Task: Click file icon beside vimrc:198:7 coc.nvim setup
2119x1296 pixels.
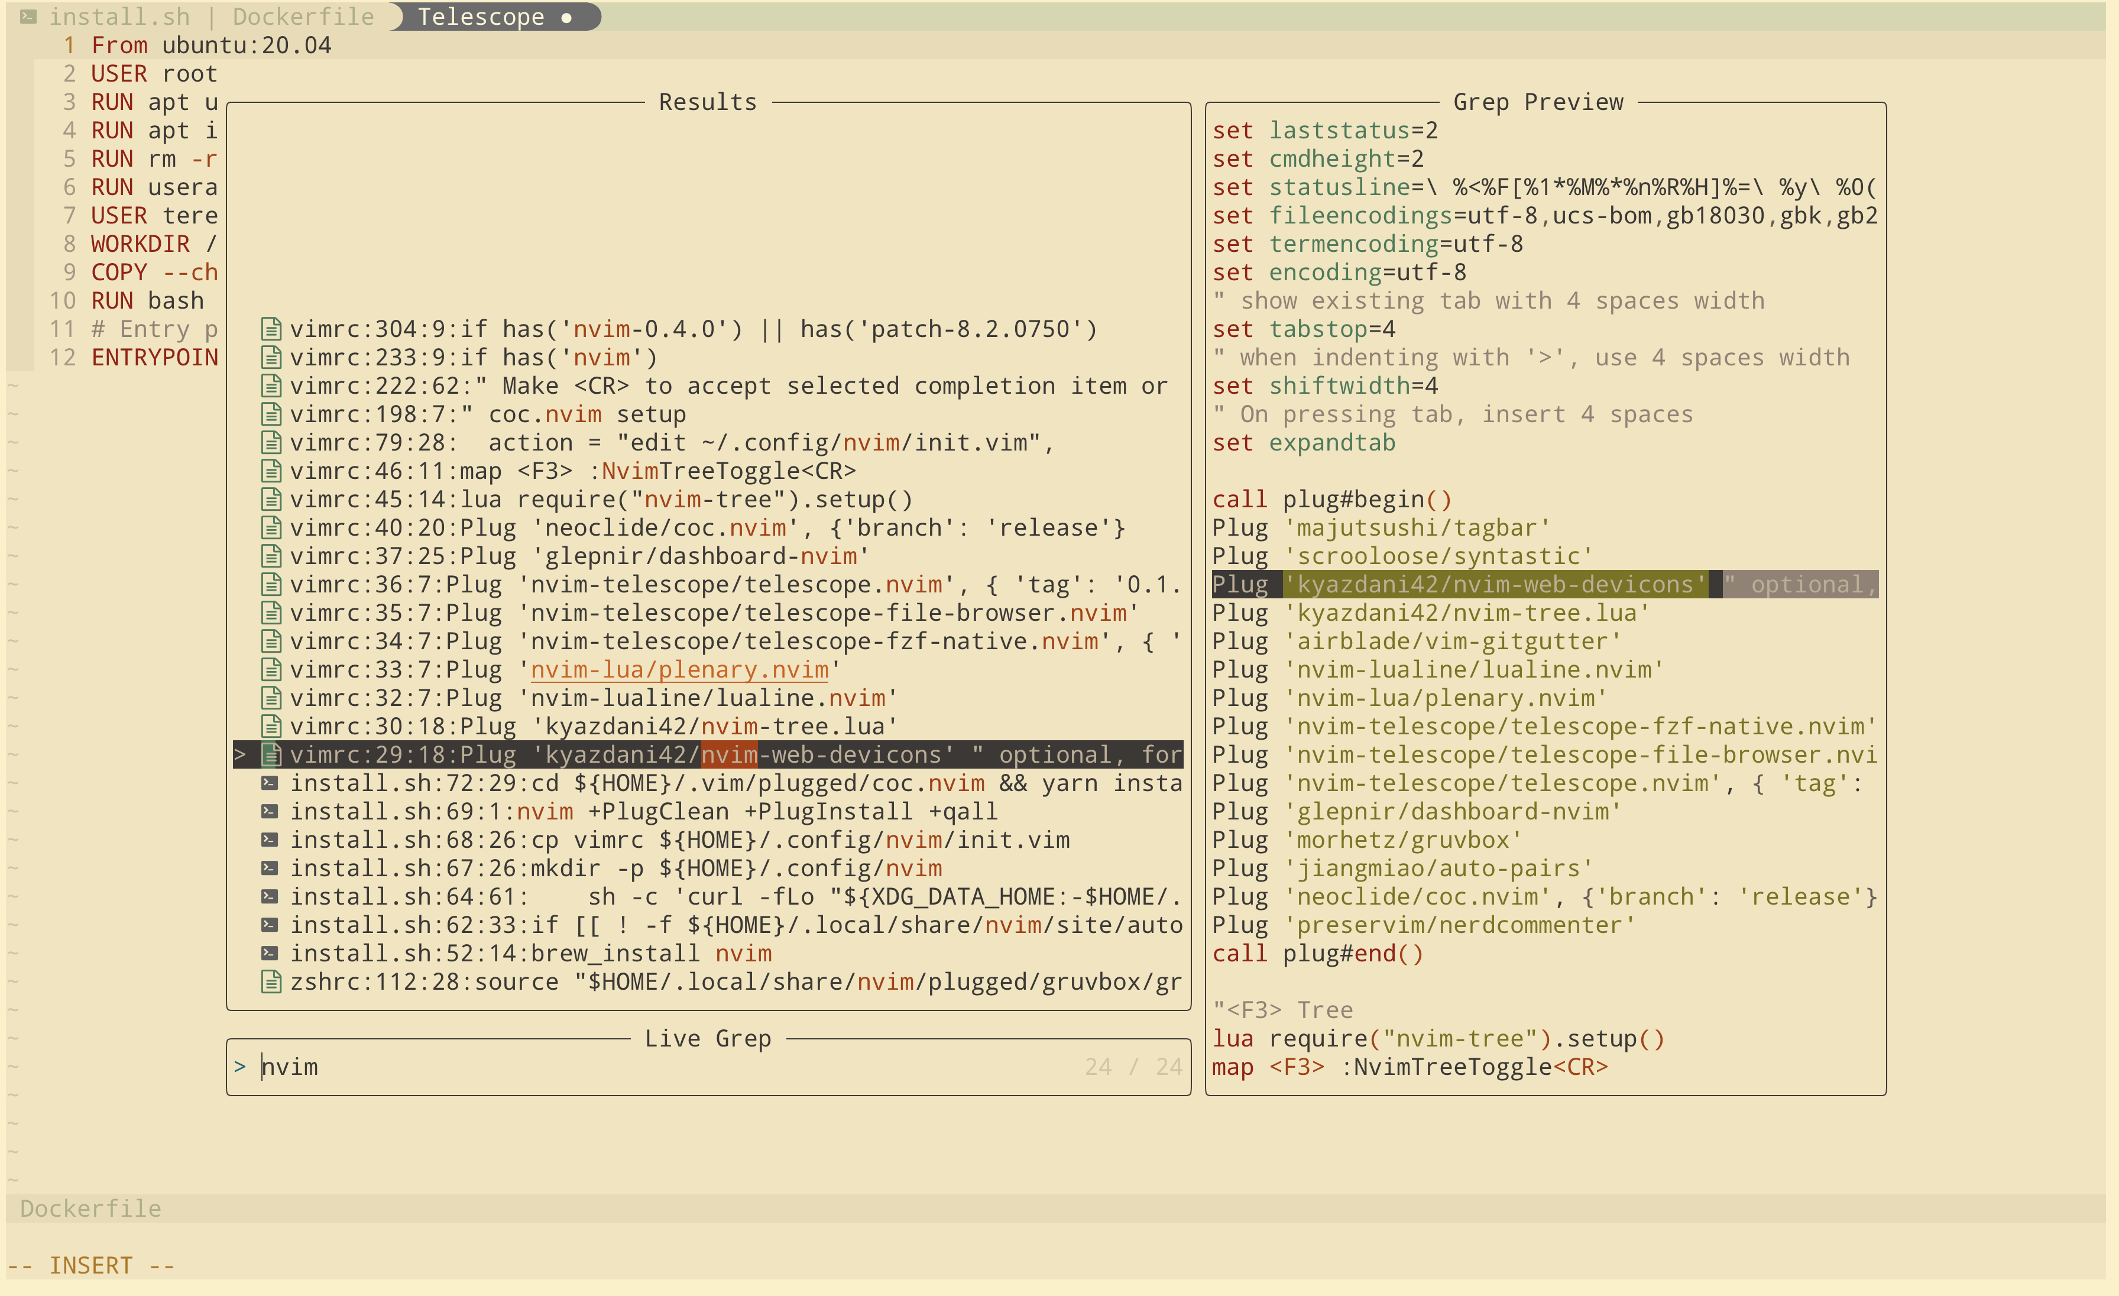Action: (x=271, y=414)
